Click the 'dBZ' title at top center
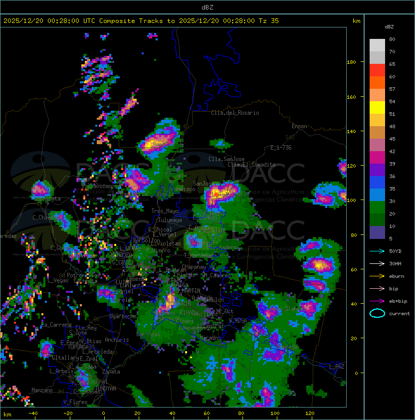415x420 pixels. click(x=207, y=7)
